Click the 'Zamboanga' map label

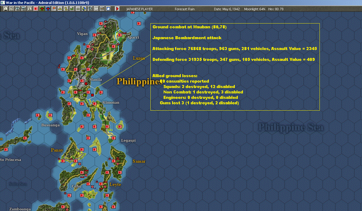(x=20, y=209)
